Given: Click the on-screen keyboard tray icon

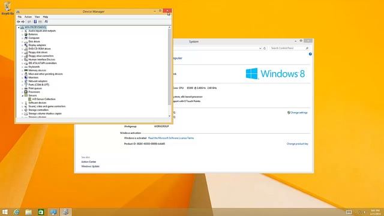Looking at the screenshot, I should pos(349,212).
